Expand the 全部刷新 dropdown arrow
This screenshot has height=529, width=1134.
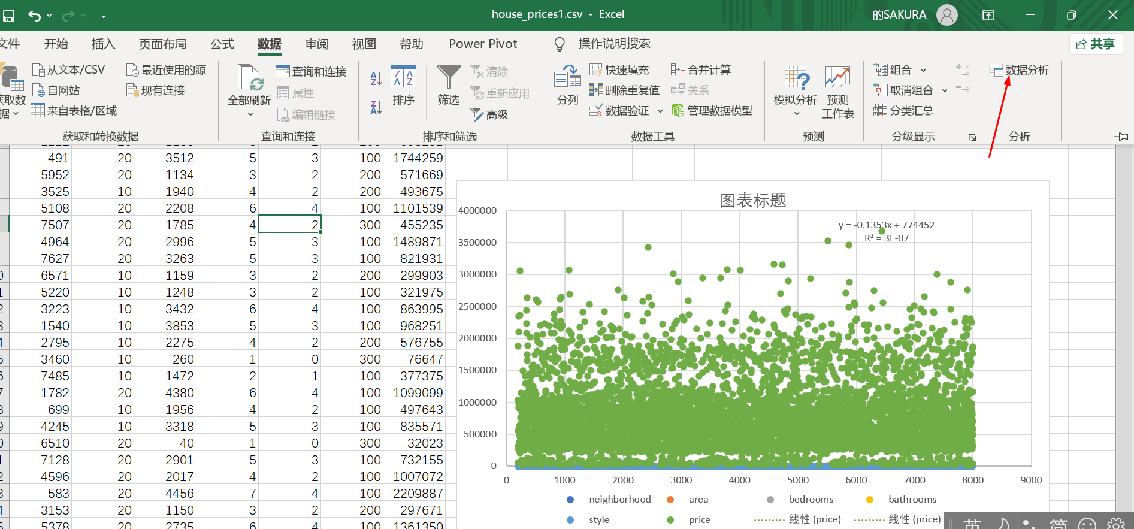click(x=250, y=114)
